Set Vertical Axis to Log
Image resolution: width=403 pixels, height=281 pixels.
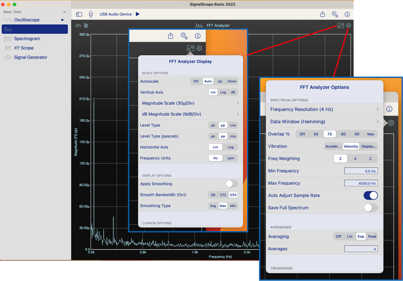click(223, 92)
